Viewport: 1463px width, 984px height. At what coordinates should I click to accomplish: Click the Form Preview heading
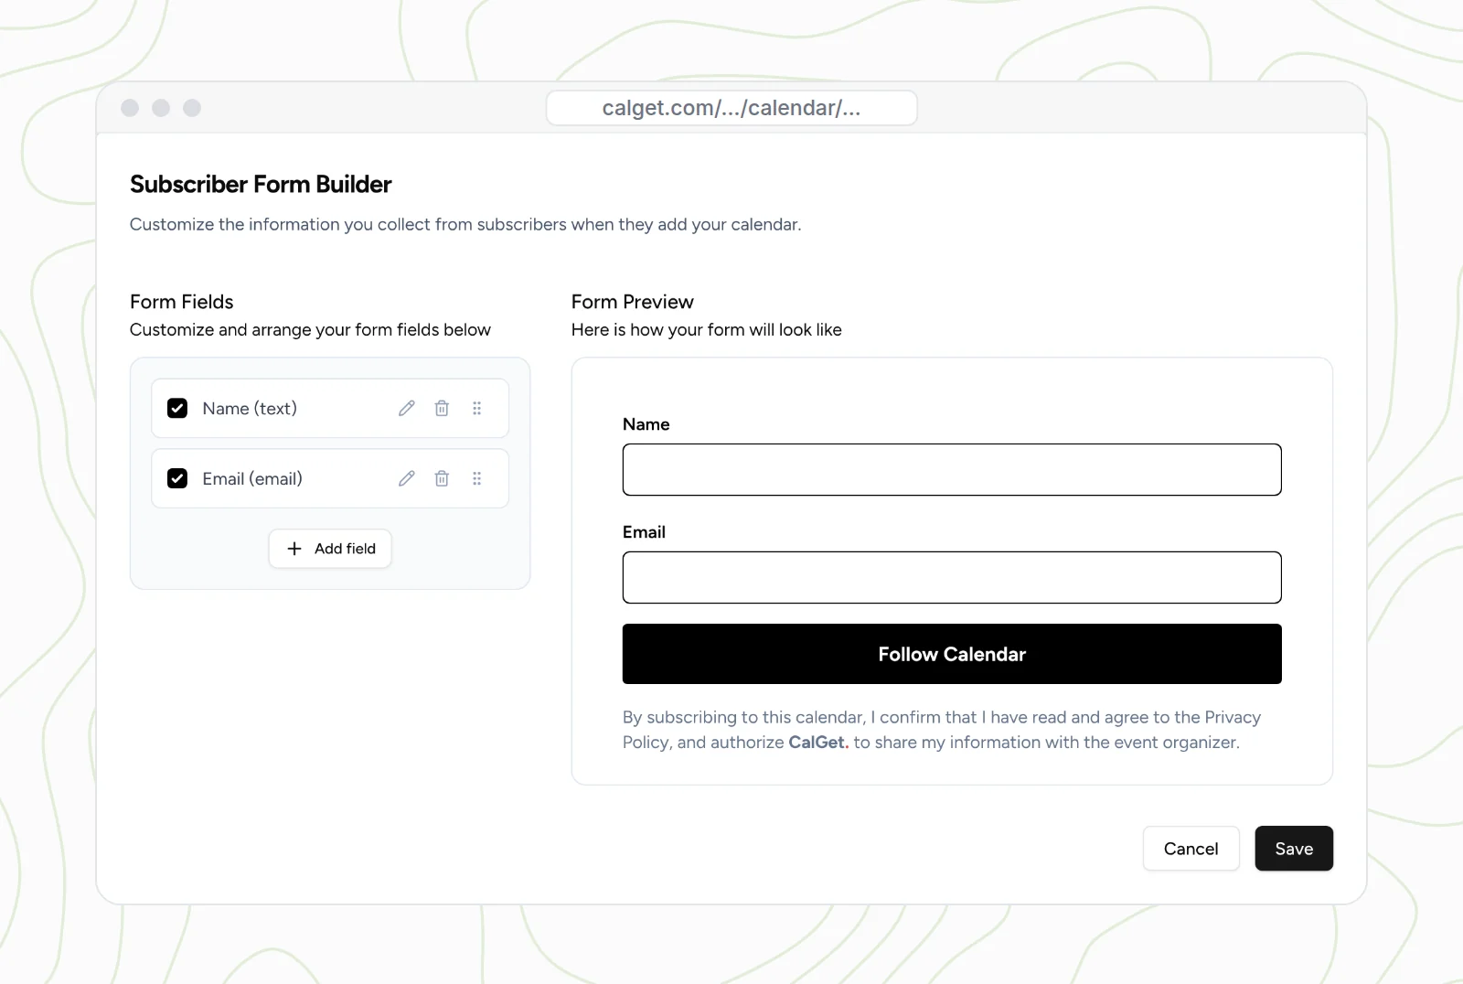(633, 302)
